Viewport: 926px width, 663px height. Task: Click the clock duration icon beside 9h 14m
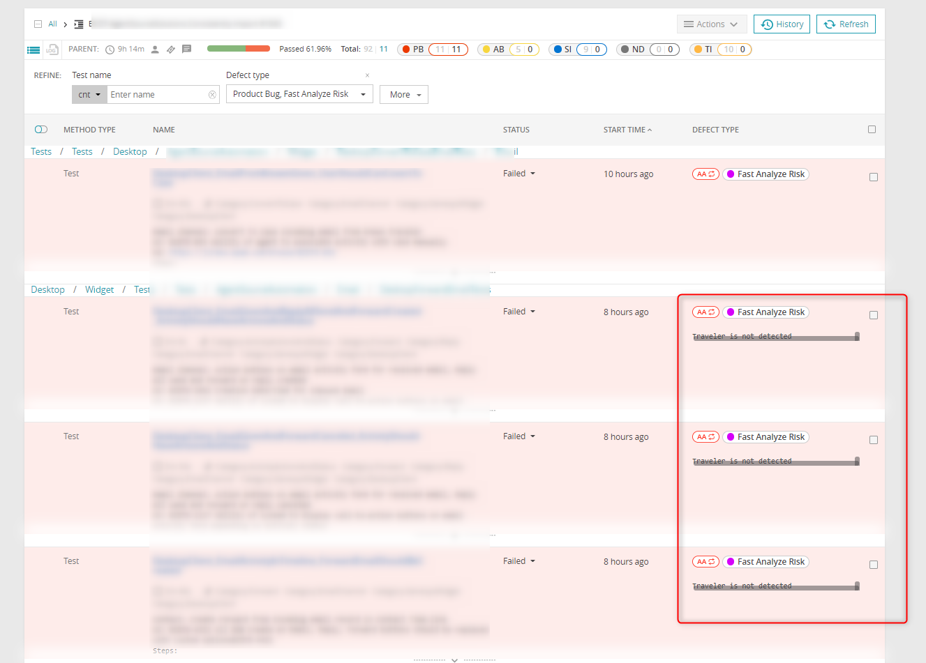coord(110,49)
